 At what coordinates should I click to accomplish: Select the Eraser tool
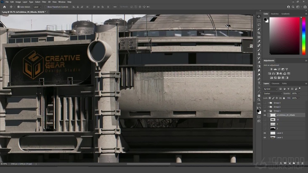coord(259,62)
